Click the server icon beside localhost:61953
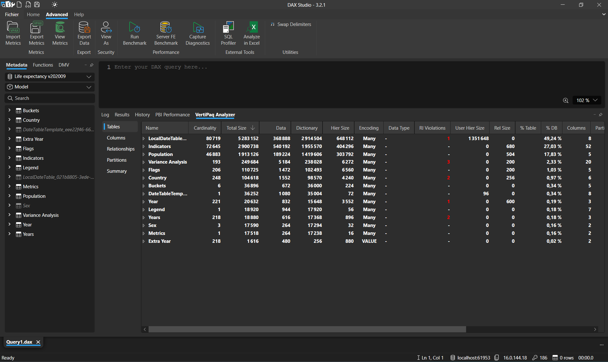This screenshot has height=362, width=608. click(453, 358)
